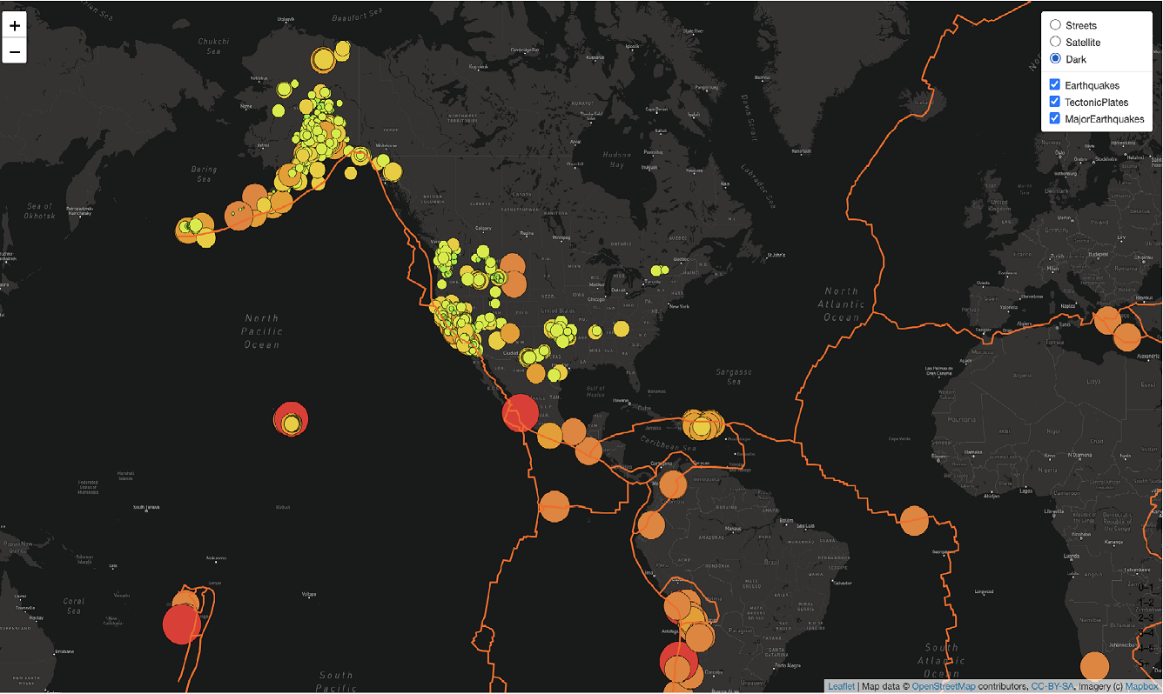Toggle the MajorEarthquakes checkbox off
The image size is (1163, 694).
pyautogui.click(x=1054, y=119)
